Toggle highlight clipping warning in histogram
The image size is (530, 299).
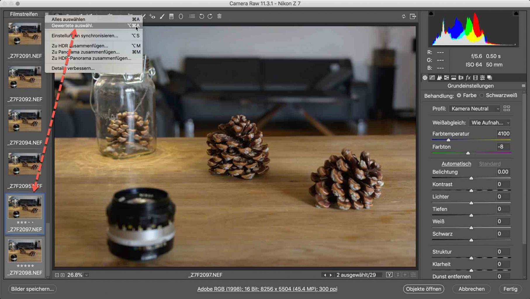click(516, 13)
